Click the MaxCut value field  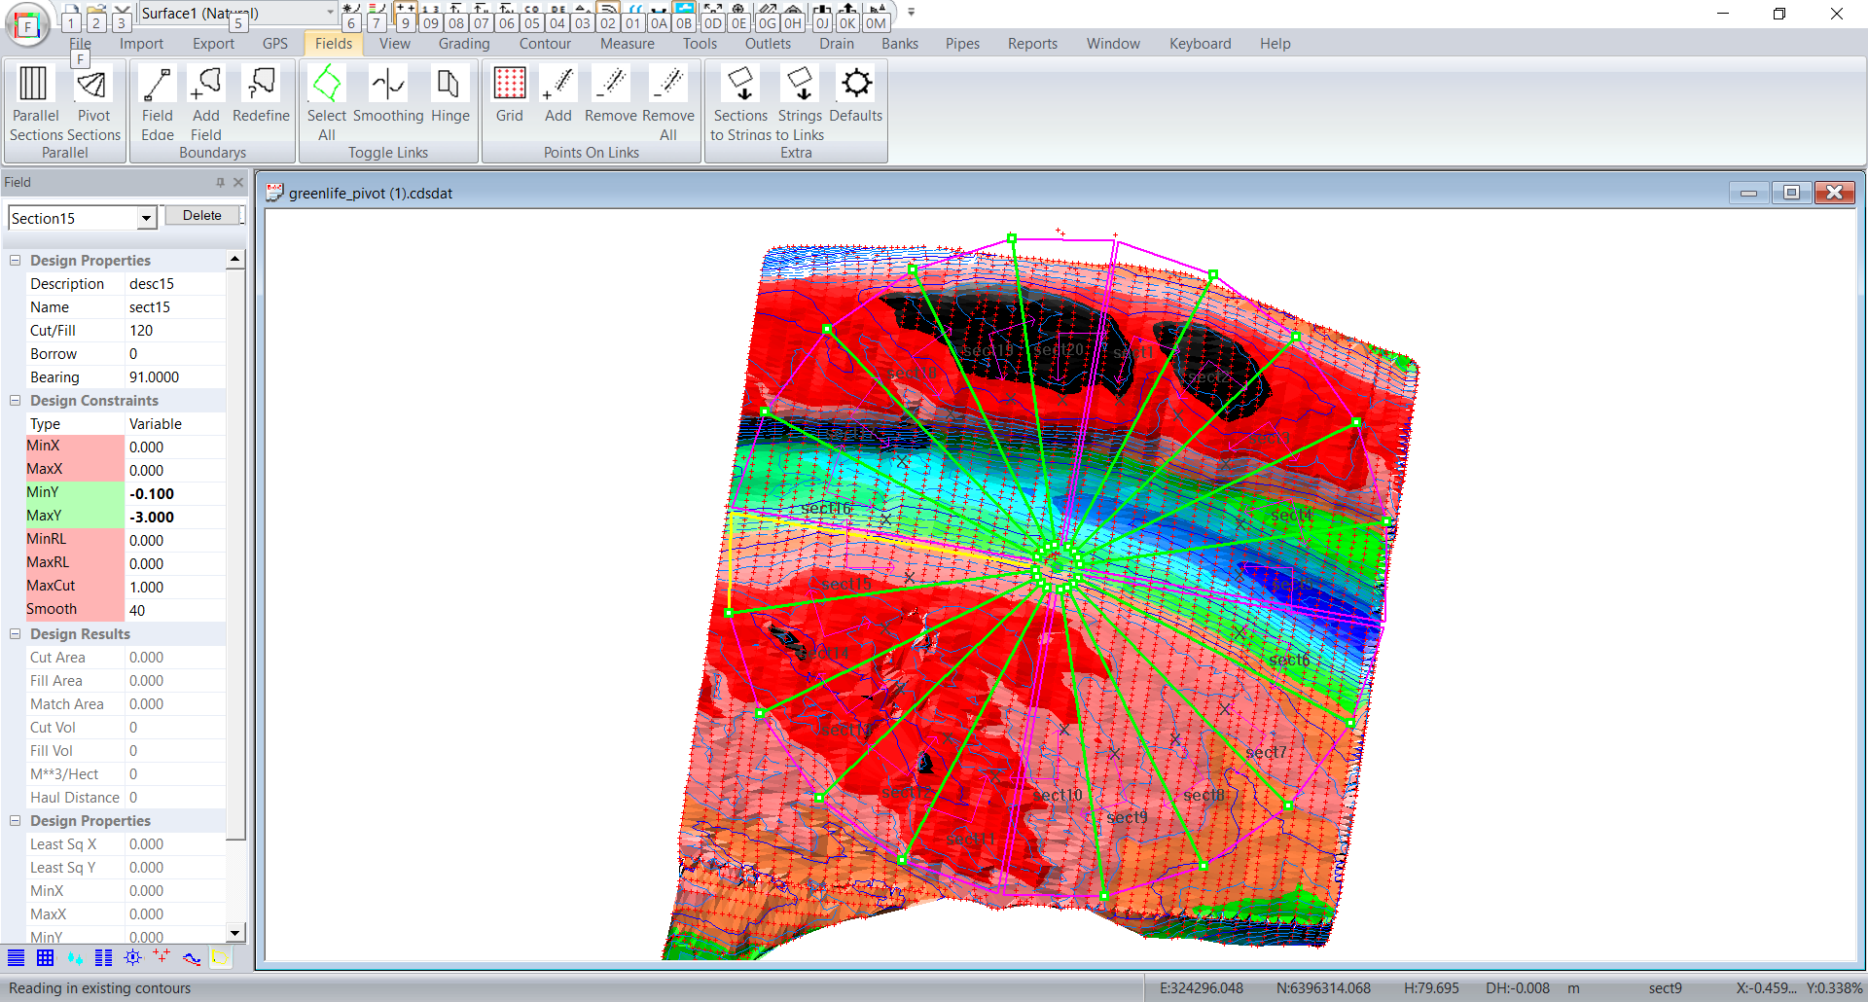pos(175,587)
